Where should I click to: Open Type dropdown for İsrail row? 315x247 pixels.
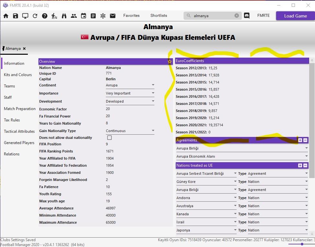(278, 222)
